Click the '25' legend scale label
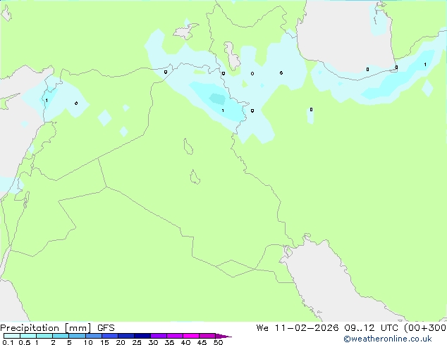Screen dimensions: 447x345 [137, 342]
